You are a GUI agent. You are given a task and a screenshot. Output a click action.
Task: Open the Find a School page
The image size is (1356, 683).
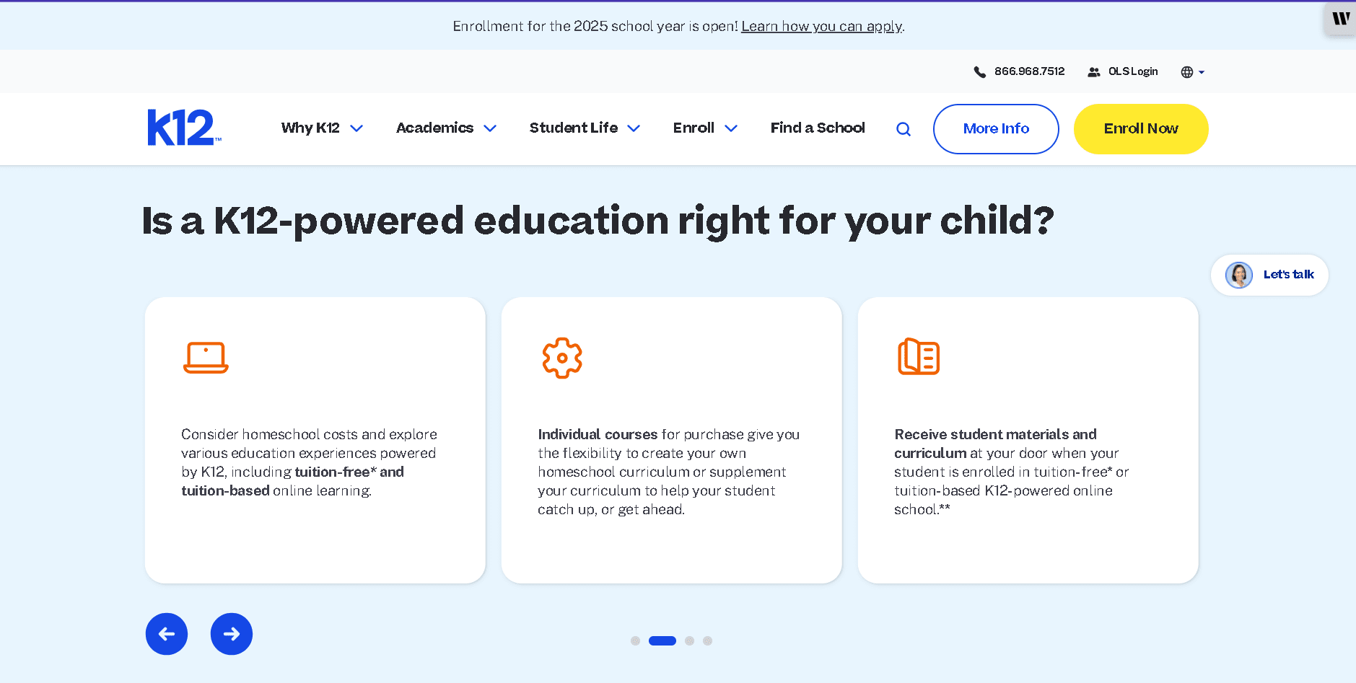(818, 128)
